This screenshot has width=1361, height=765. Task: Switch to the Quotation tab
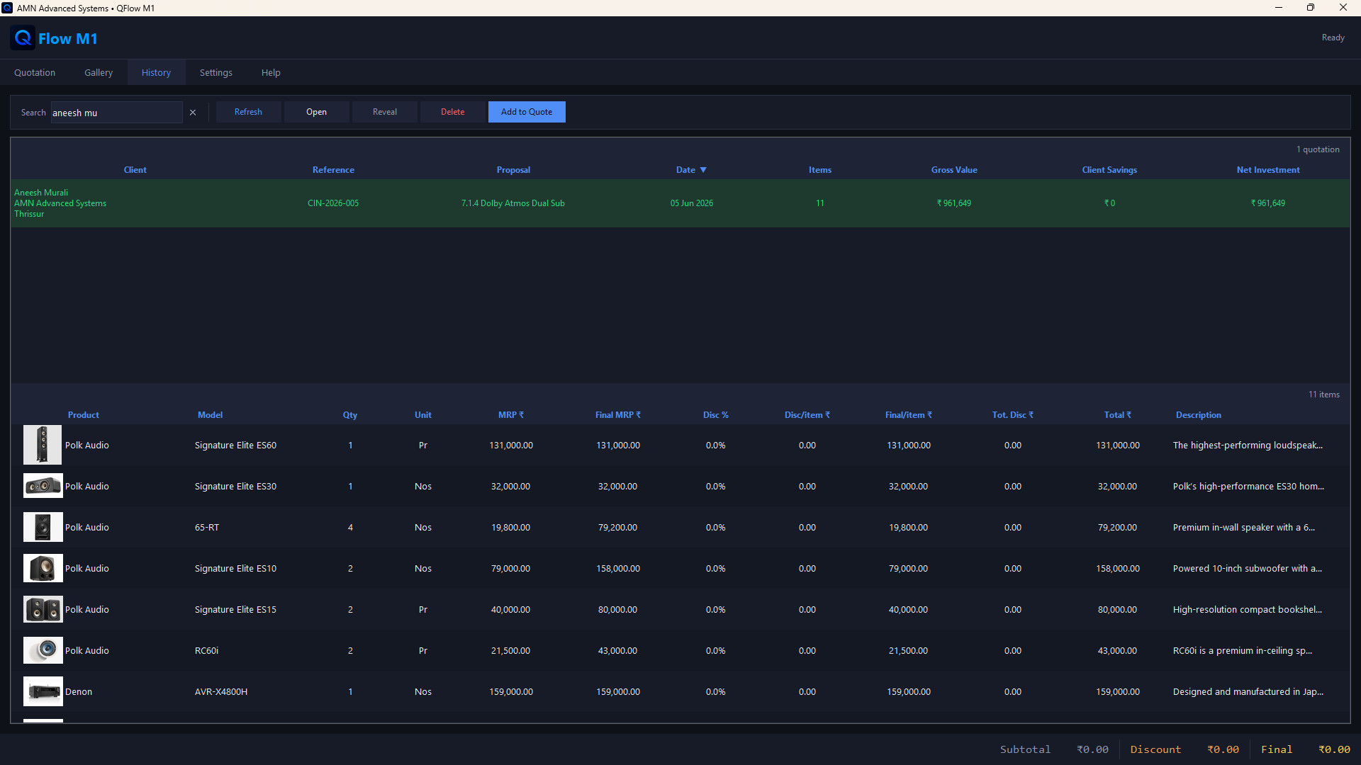pos(35,72)
